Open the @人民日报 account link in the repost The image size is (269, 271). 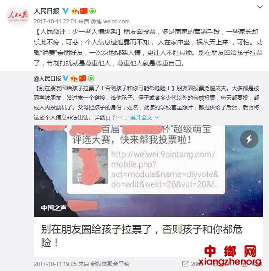point(47,78)
